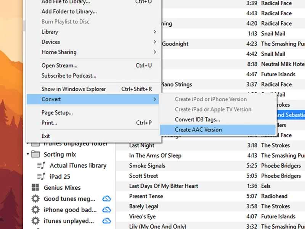305x229 pixels.
Task: Open the Library submenu arrow
Action: point(155,32)
